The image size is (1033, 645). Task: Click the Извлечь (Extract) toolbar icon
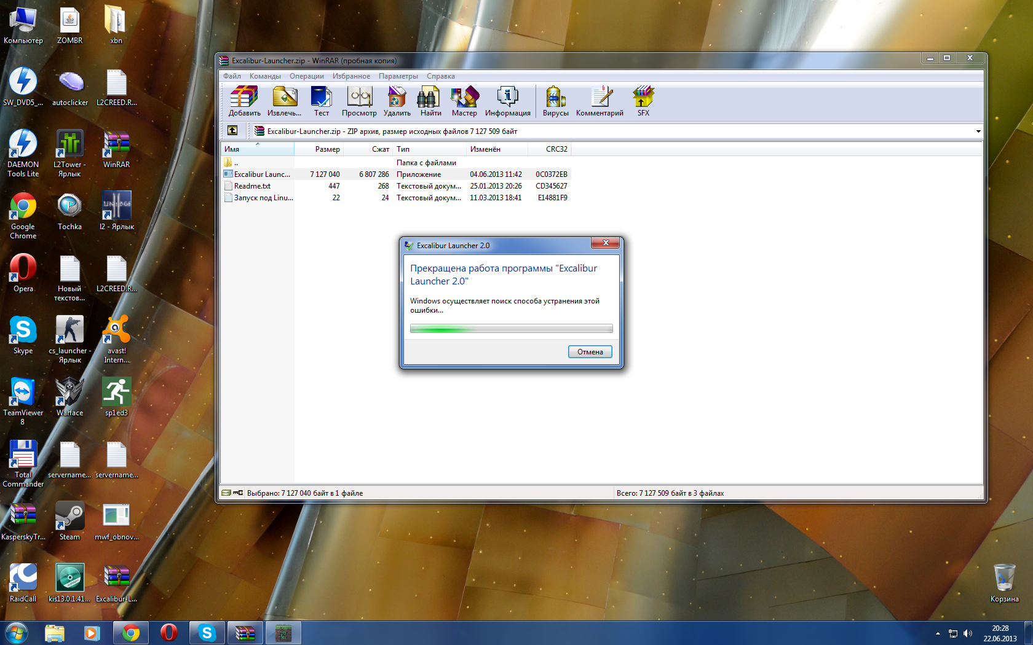(285, 101)
